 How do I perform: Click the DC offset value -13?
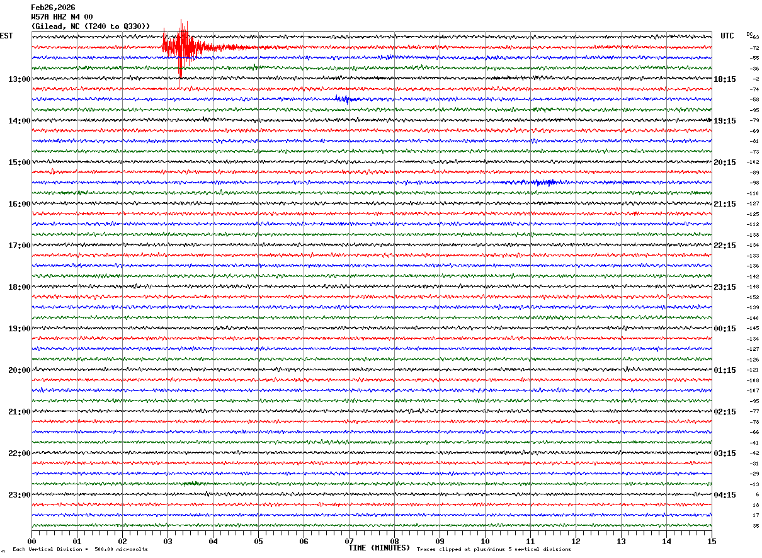point(754,484)
